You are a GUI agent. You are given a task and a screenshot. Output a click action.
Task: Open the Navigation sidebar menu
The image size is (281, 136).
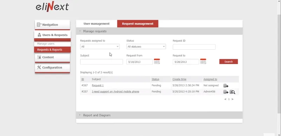click(52, 25)
